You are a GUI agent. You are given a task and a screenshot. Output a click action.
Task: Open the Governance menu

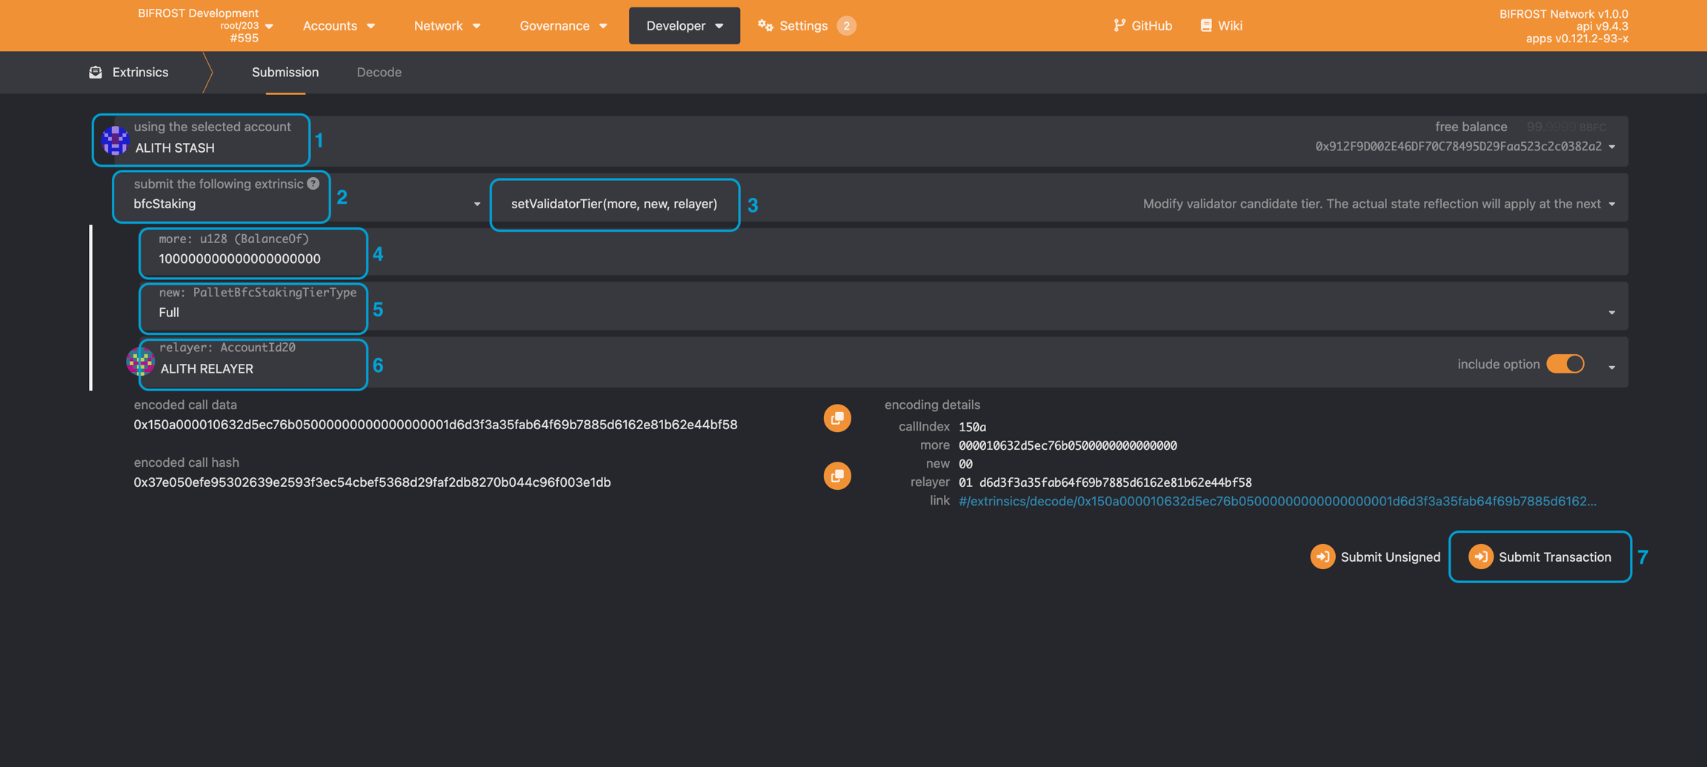click(x=563, y=25)
